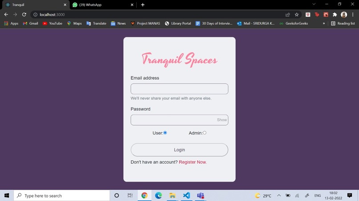Viewport: 359px width, 201px height.
Task: Click the Wi-Fi network tray icon
Action: [x=297, y=196]
